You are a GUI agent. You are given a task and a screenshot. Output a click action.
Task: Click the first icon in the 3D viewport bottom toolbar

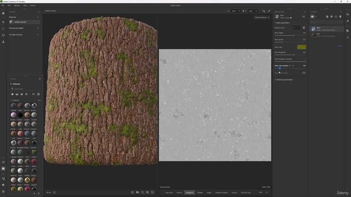(132, 192)
